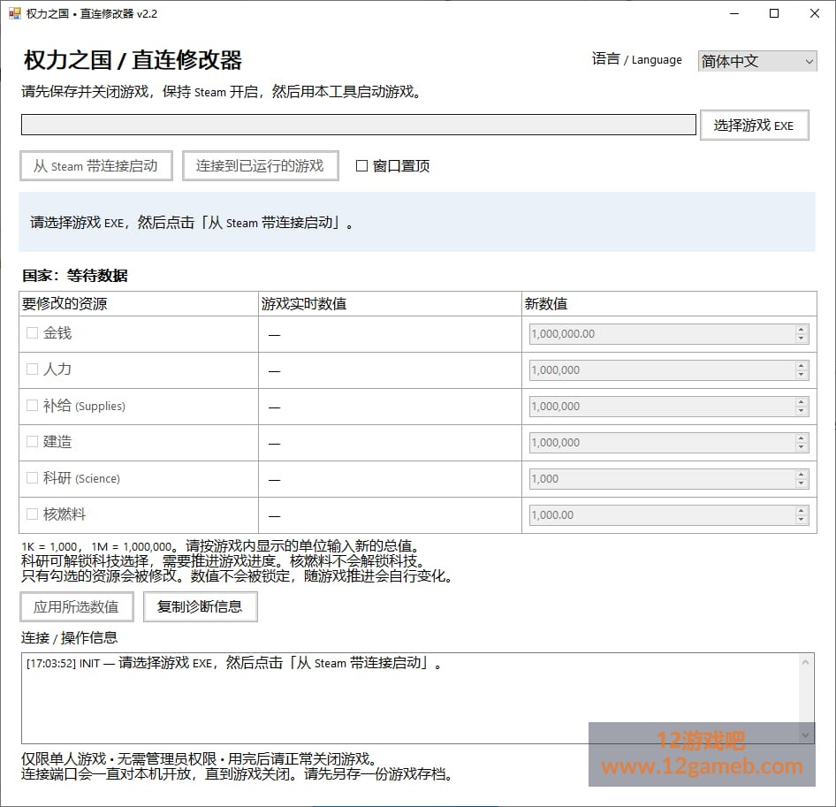This screenshot has width=836, height=807.
Task: Increase 核燃料 value with up spinner
Action: tap(801, 511)
